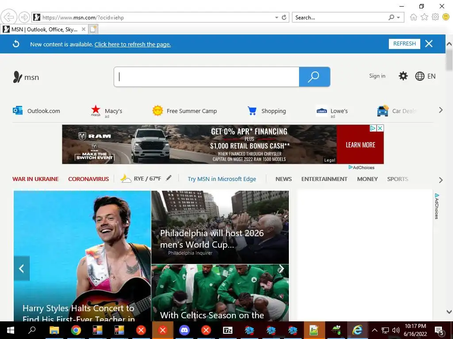453x339 pixels.
Task: Open RYE / 67°F weather
Action: 141,179
